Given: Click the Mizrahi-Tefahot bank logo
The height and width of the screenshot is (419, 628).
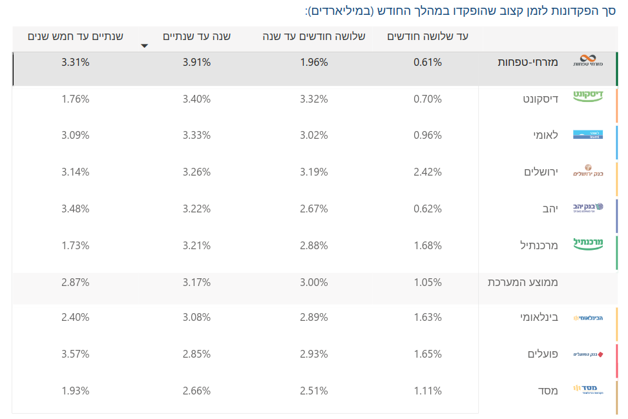Looking at the screenshot, I should (587, 62).
